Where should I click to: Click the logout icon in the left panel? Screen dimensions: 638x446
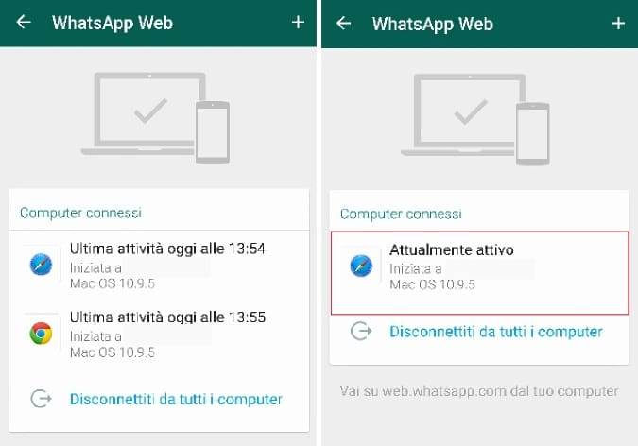[x=41, y=399]
